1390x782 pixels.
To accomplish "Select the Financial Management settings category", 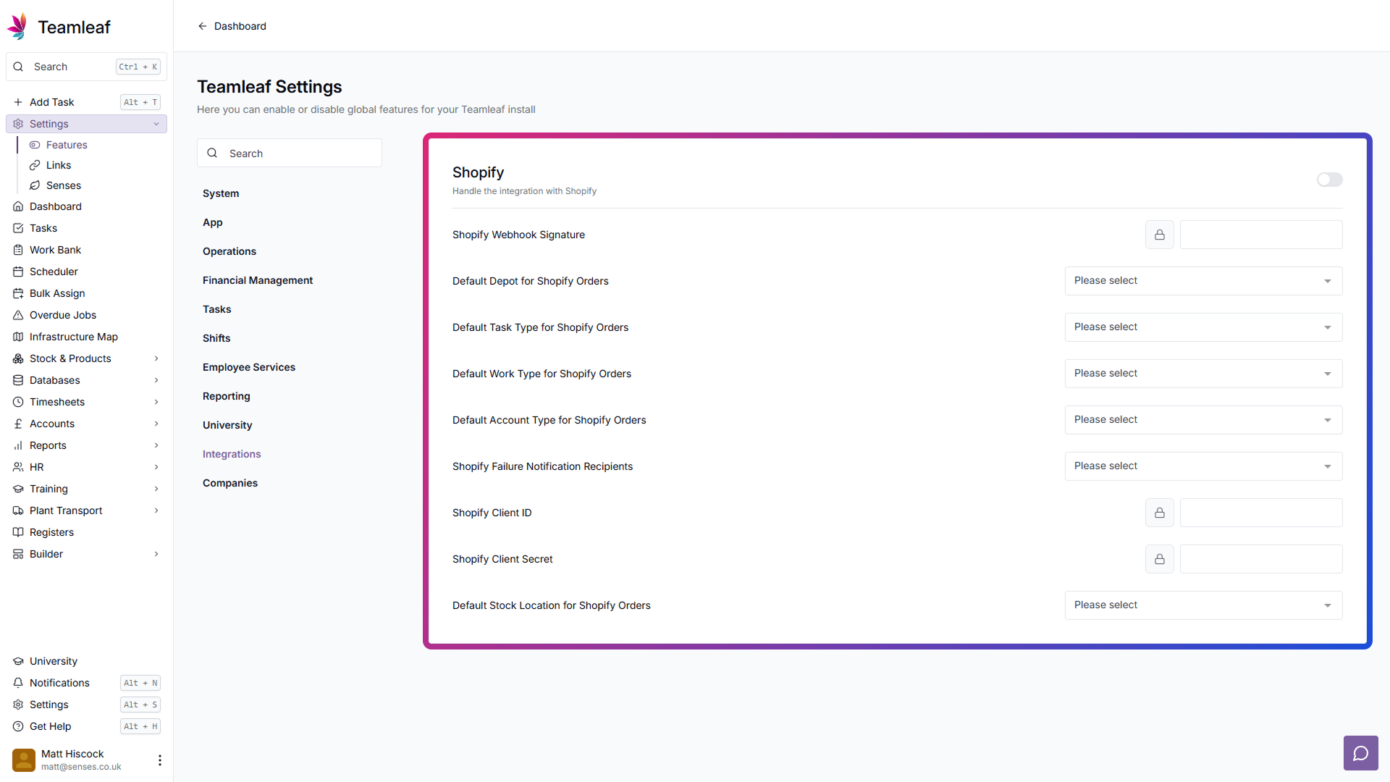I will [258, 280].
